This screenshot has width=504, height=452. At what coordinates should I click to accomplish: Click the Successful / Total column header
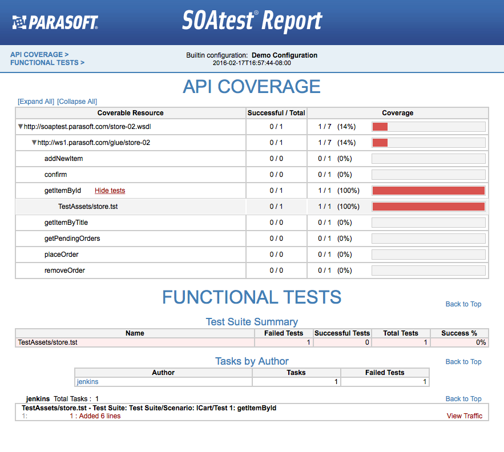click(x=276, y=113)
